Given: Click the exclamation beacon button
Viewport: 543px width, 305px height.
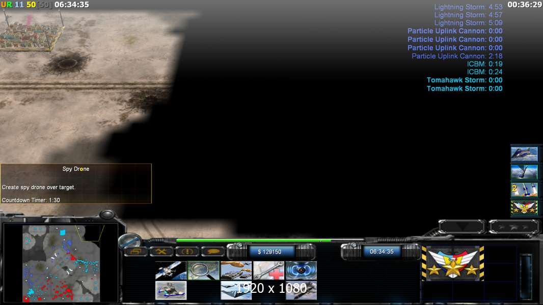Looking at the screenshot, I should [x=187, y=251].
